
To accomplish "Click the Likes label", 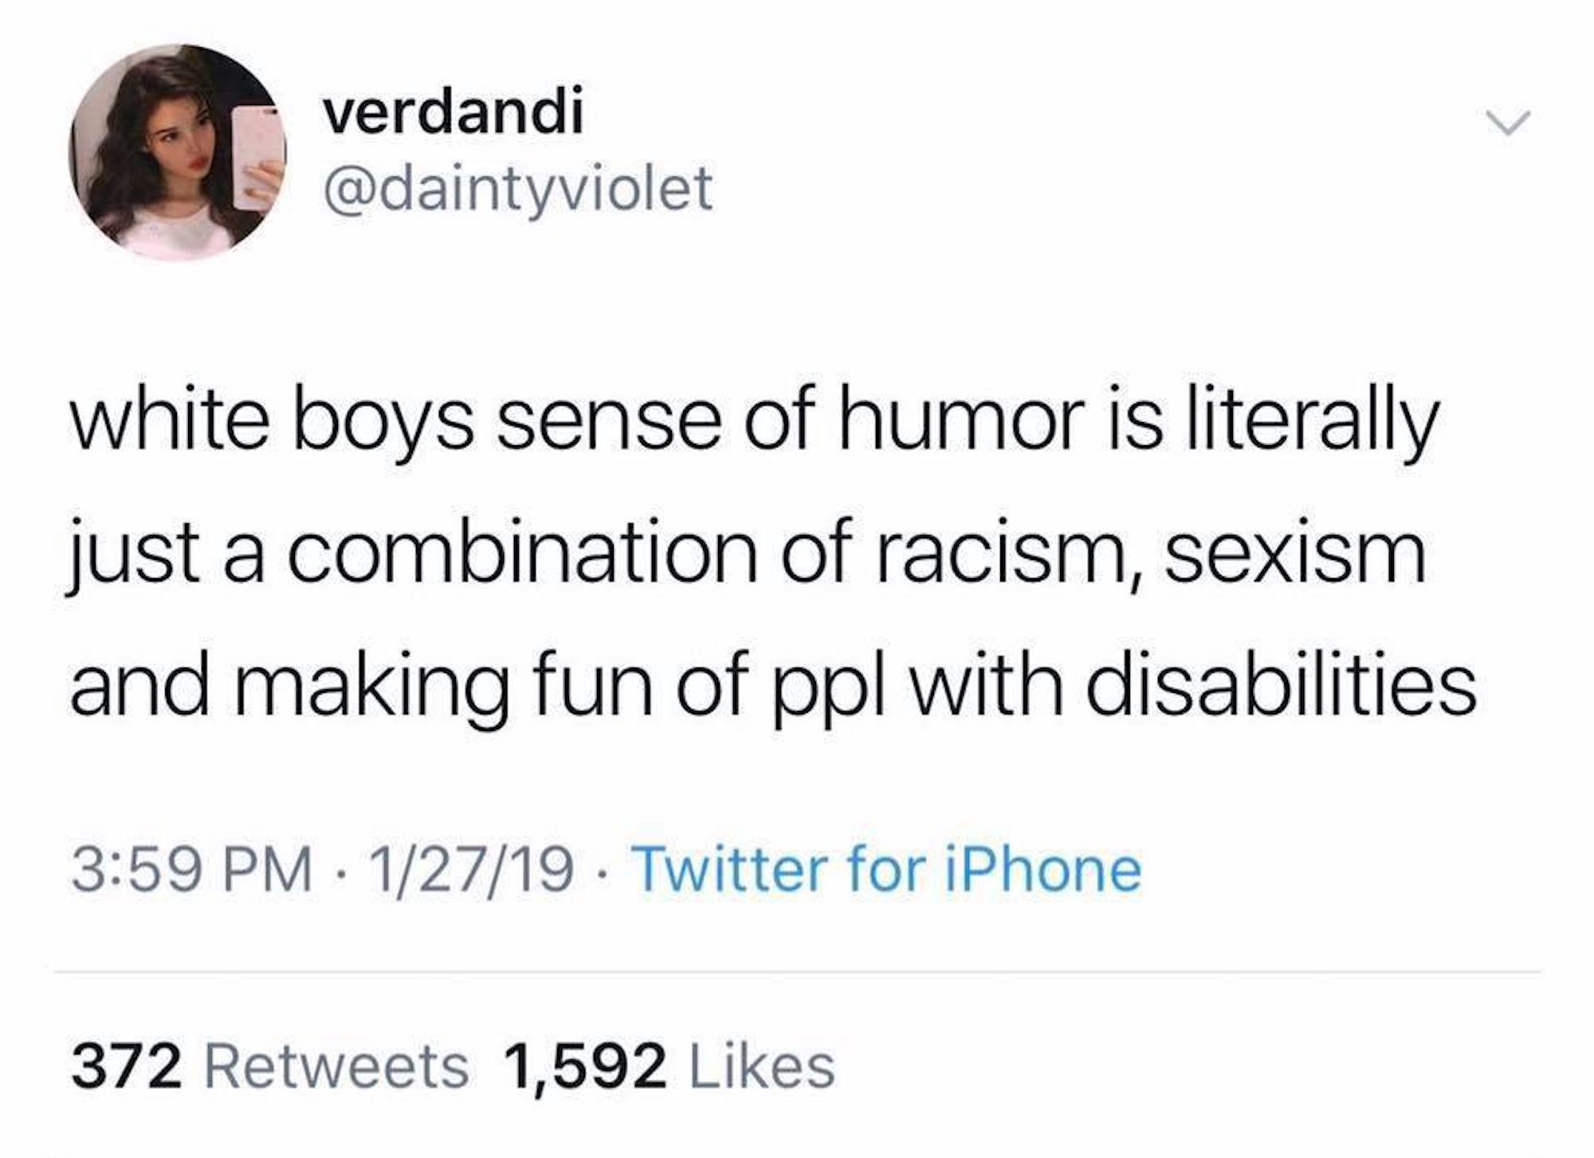I will pos(761,1067).
